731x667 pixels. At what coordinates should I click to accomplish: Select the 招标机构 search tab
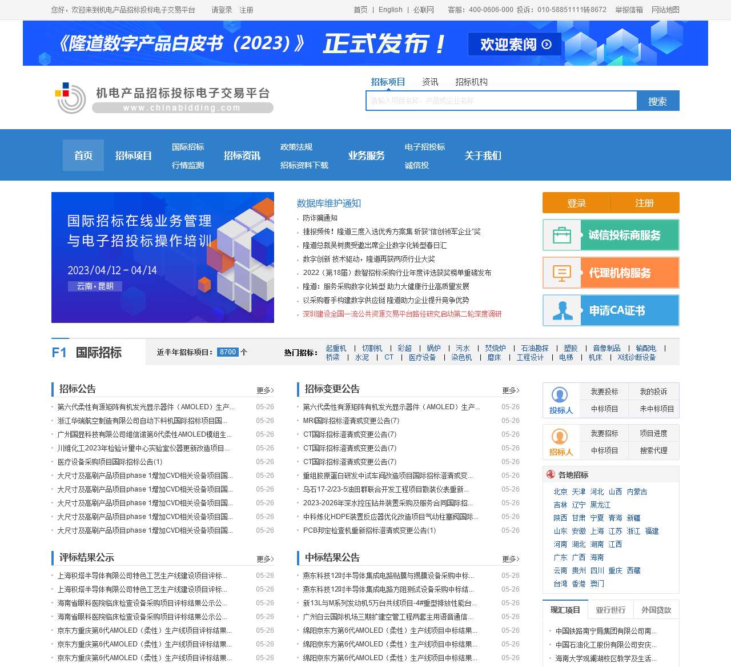coord(471,82)
